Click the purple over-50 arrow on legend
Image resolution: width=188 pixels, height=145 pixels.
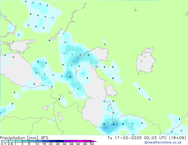[94, 141]
